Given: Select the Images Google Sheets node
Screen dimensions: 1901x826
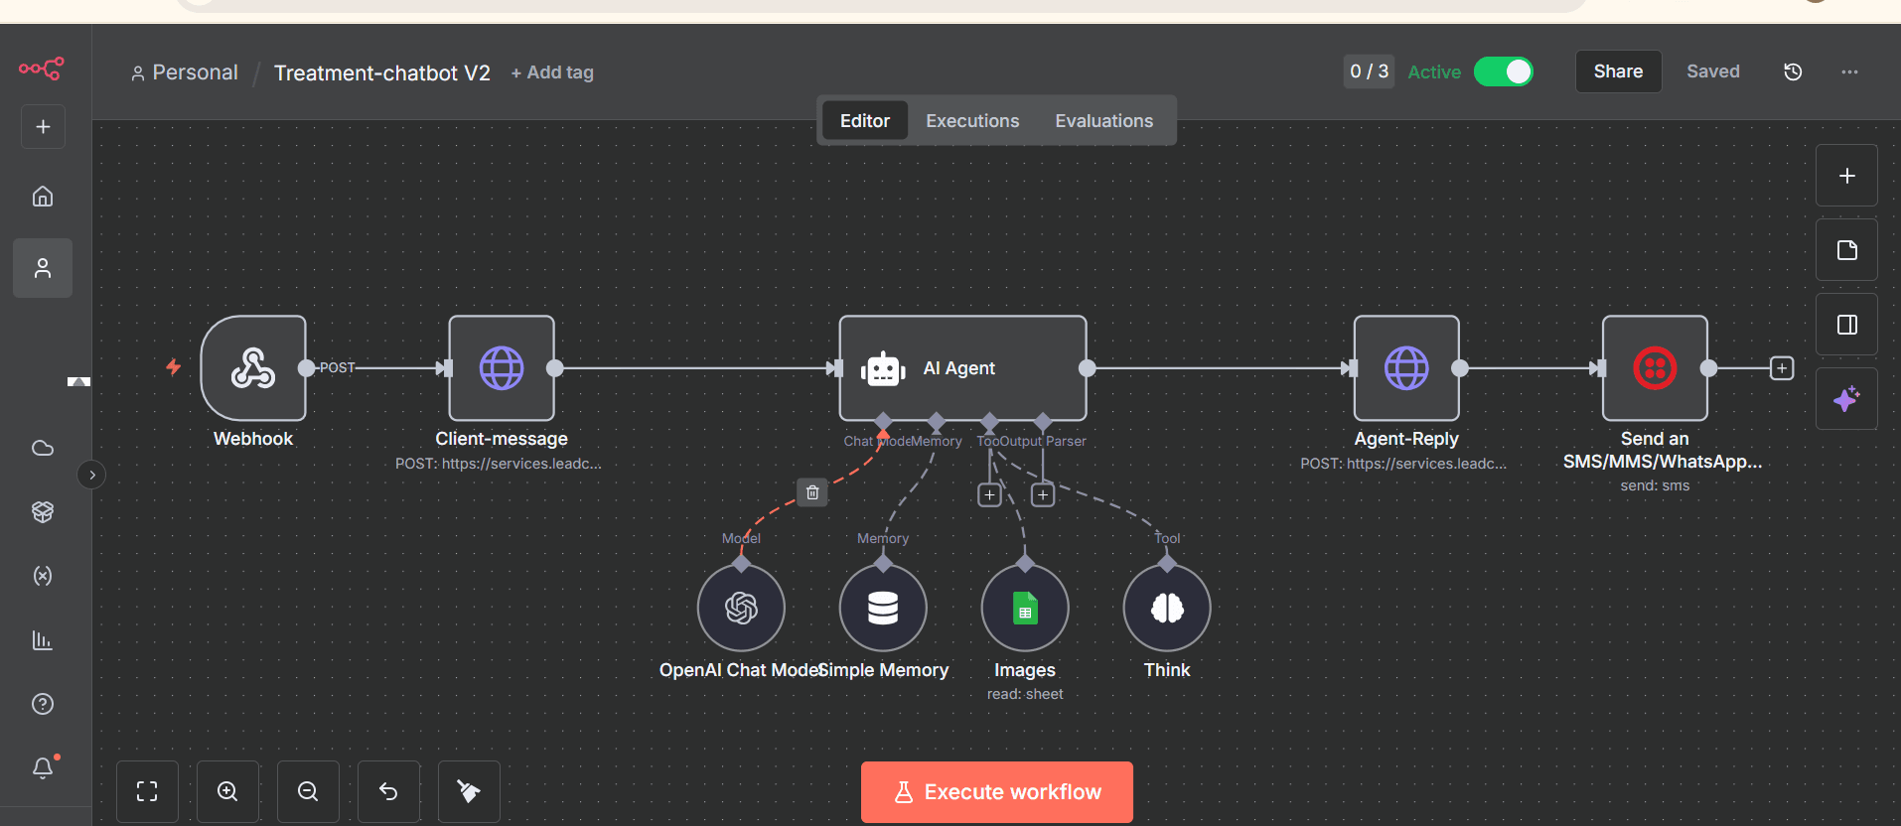Looking at the screenshot, I should [x=1025, y=608].
